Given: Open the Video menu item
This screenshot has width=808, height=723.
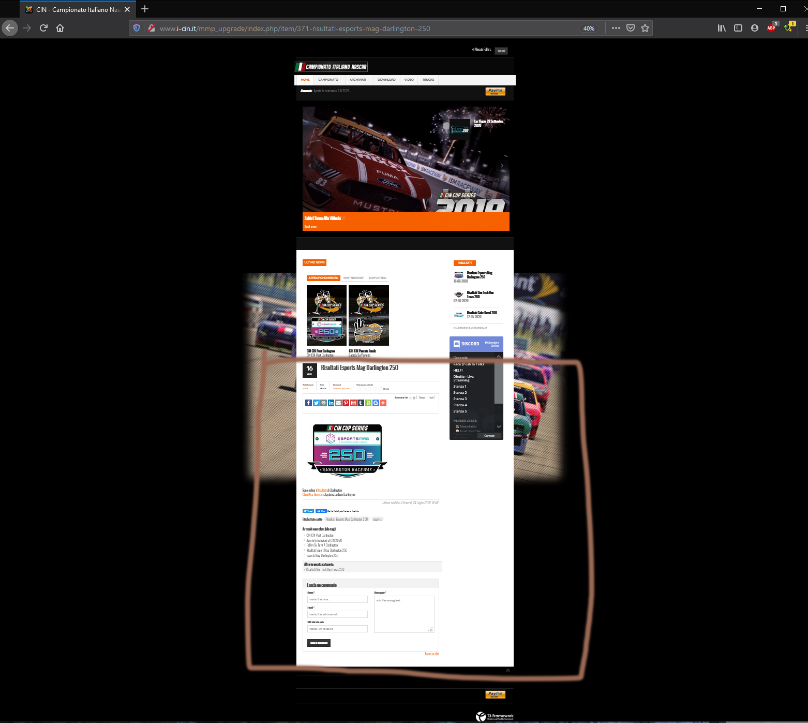Looking at the screenshot, I should [409, 80].
